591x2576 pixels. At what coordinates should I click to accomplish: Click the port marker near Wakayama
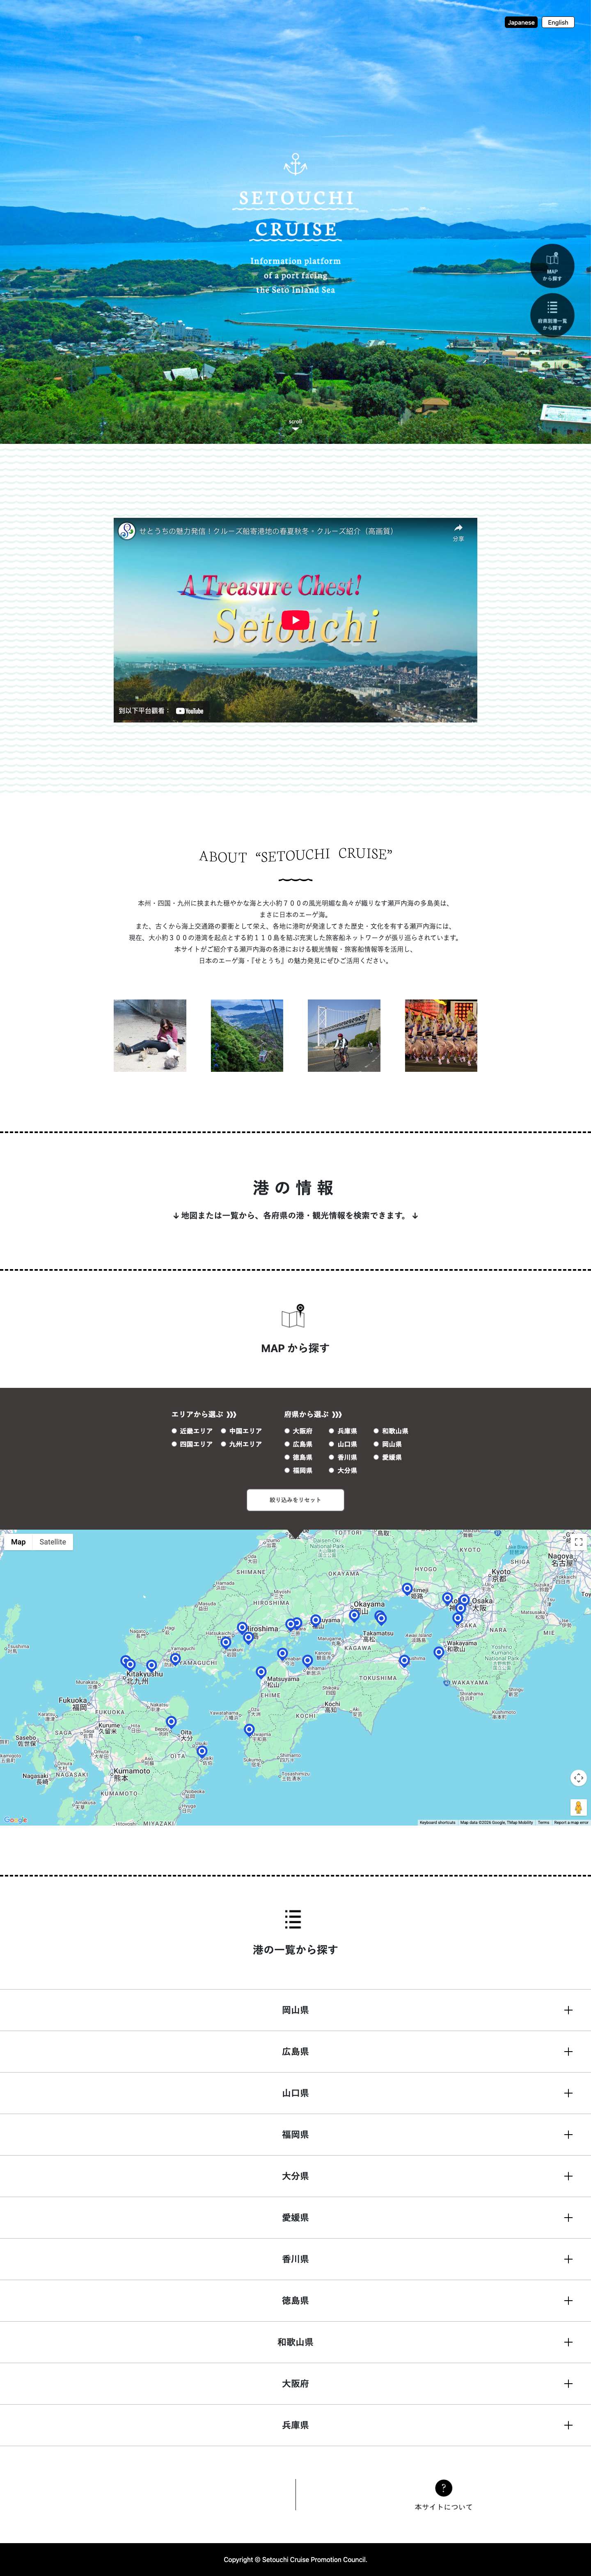coord(438,1653)
